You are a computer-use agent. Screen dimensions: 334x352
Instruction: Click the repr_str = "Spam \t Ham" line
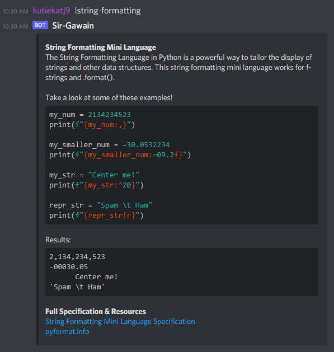pyautogui.click(x=101, y=205)
